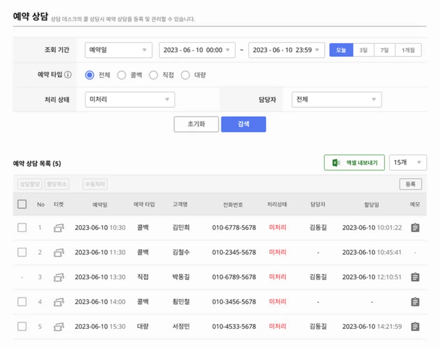The height and width of the screenshot is (348, 440).
Task: Check the checkbox on 김철수's row
Action: tap(21, 252)
